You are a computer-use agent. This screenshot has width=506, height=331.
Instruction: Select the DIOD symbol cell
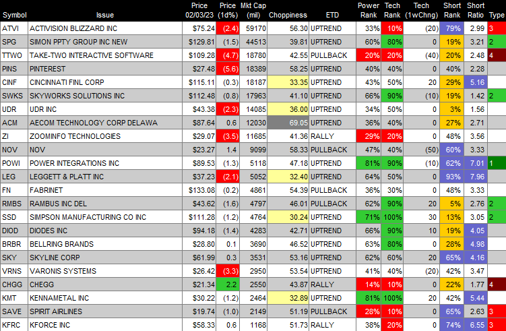click(x=14, y=231)
